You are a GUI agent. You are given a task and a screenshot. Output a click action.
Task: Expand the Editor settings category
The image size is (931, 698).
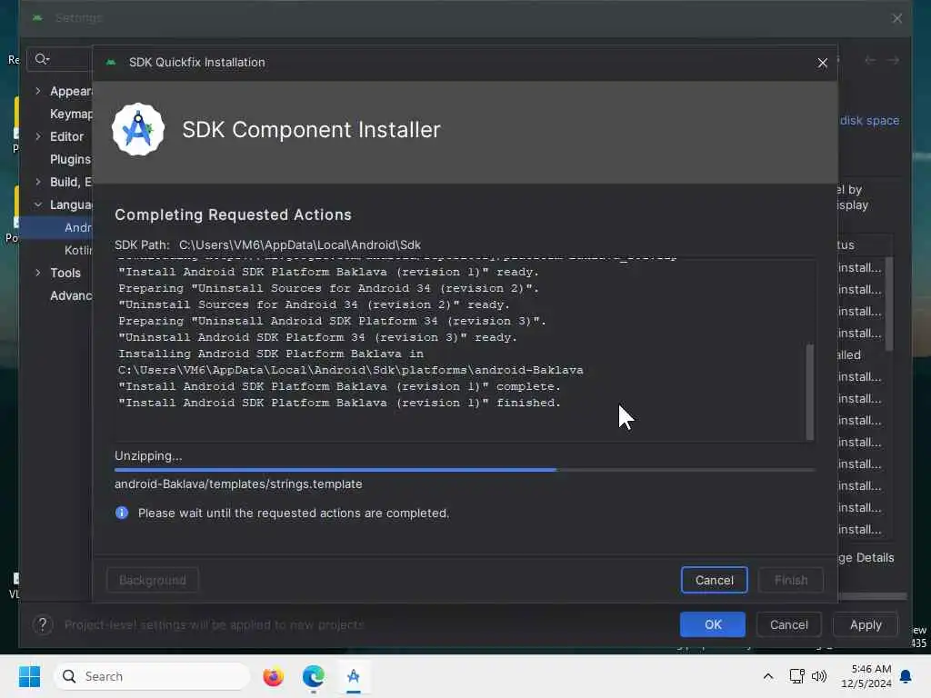[38, 136]
